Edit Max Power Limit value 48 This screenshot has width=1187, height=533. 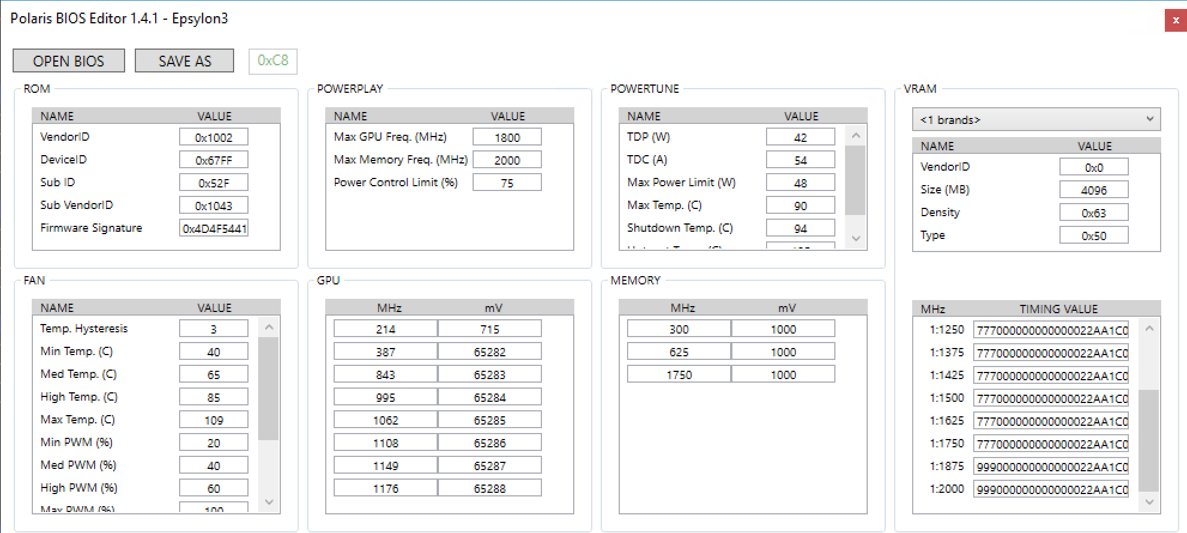pyautogui.click(x=801, y=183)
